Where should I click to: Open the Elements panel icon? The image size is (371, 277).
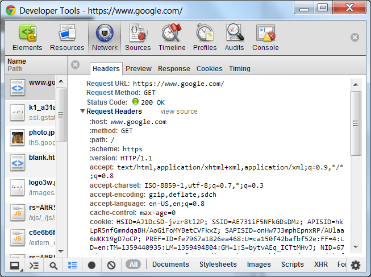coord(27,32)
